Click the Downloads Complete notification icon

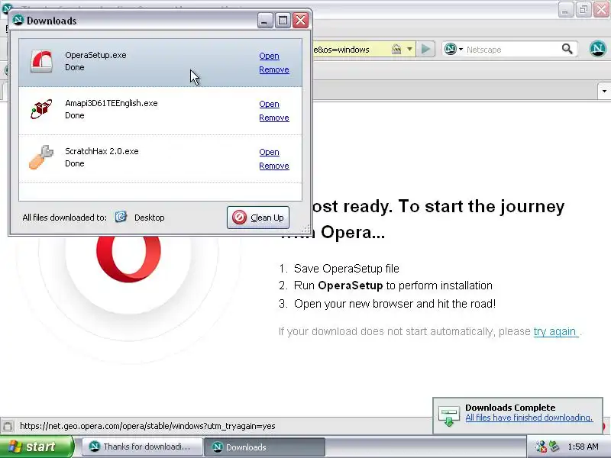point(449,415)
